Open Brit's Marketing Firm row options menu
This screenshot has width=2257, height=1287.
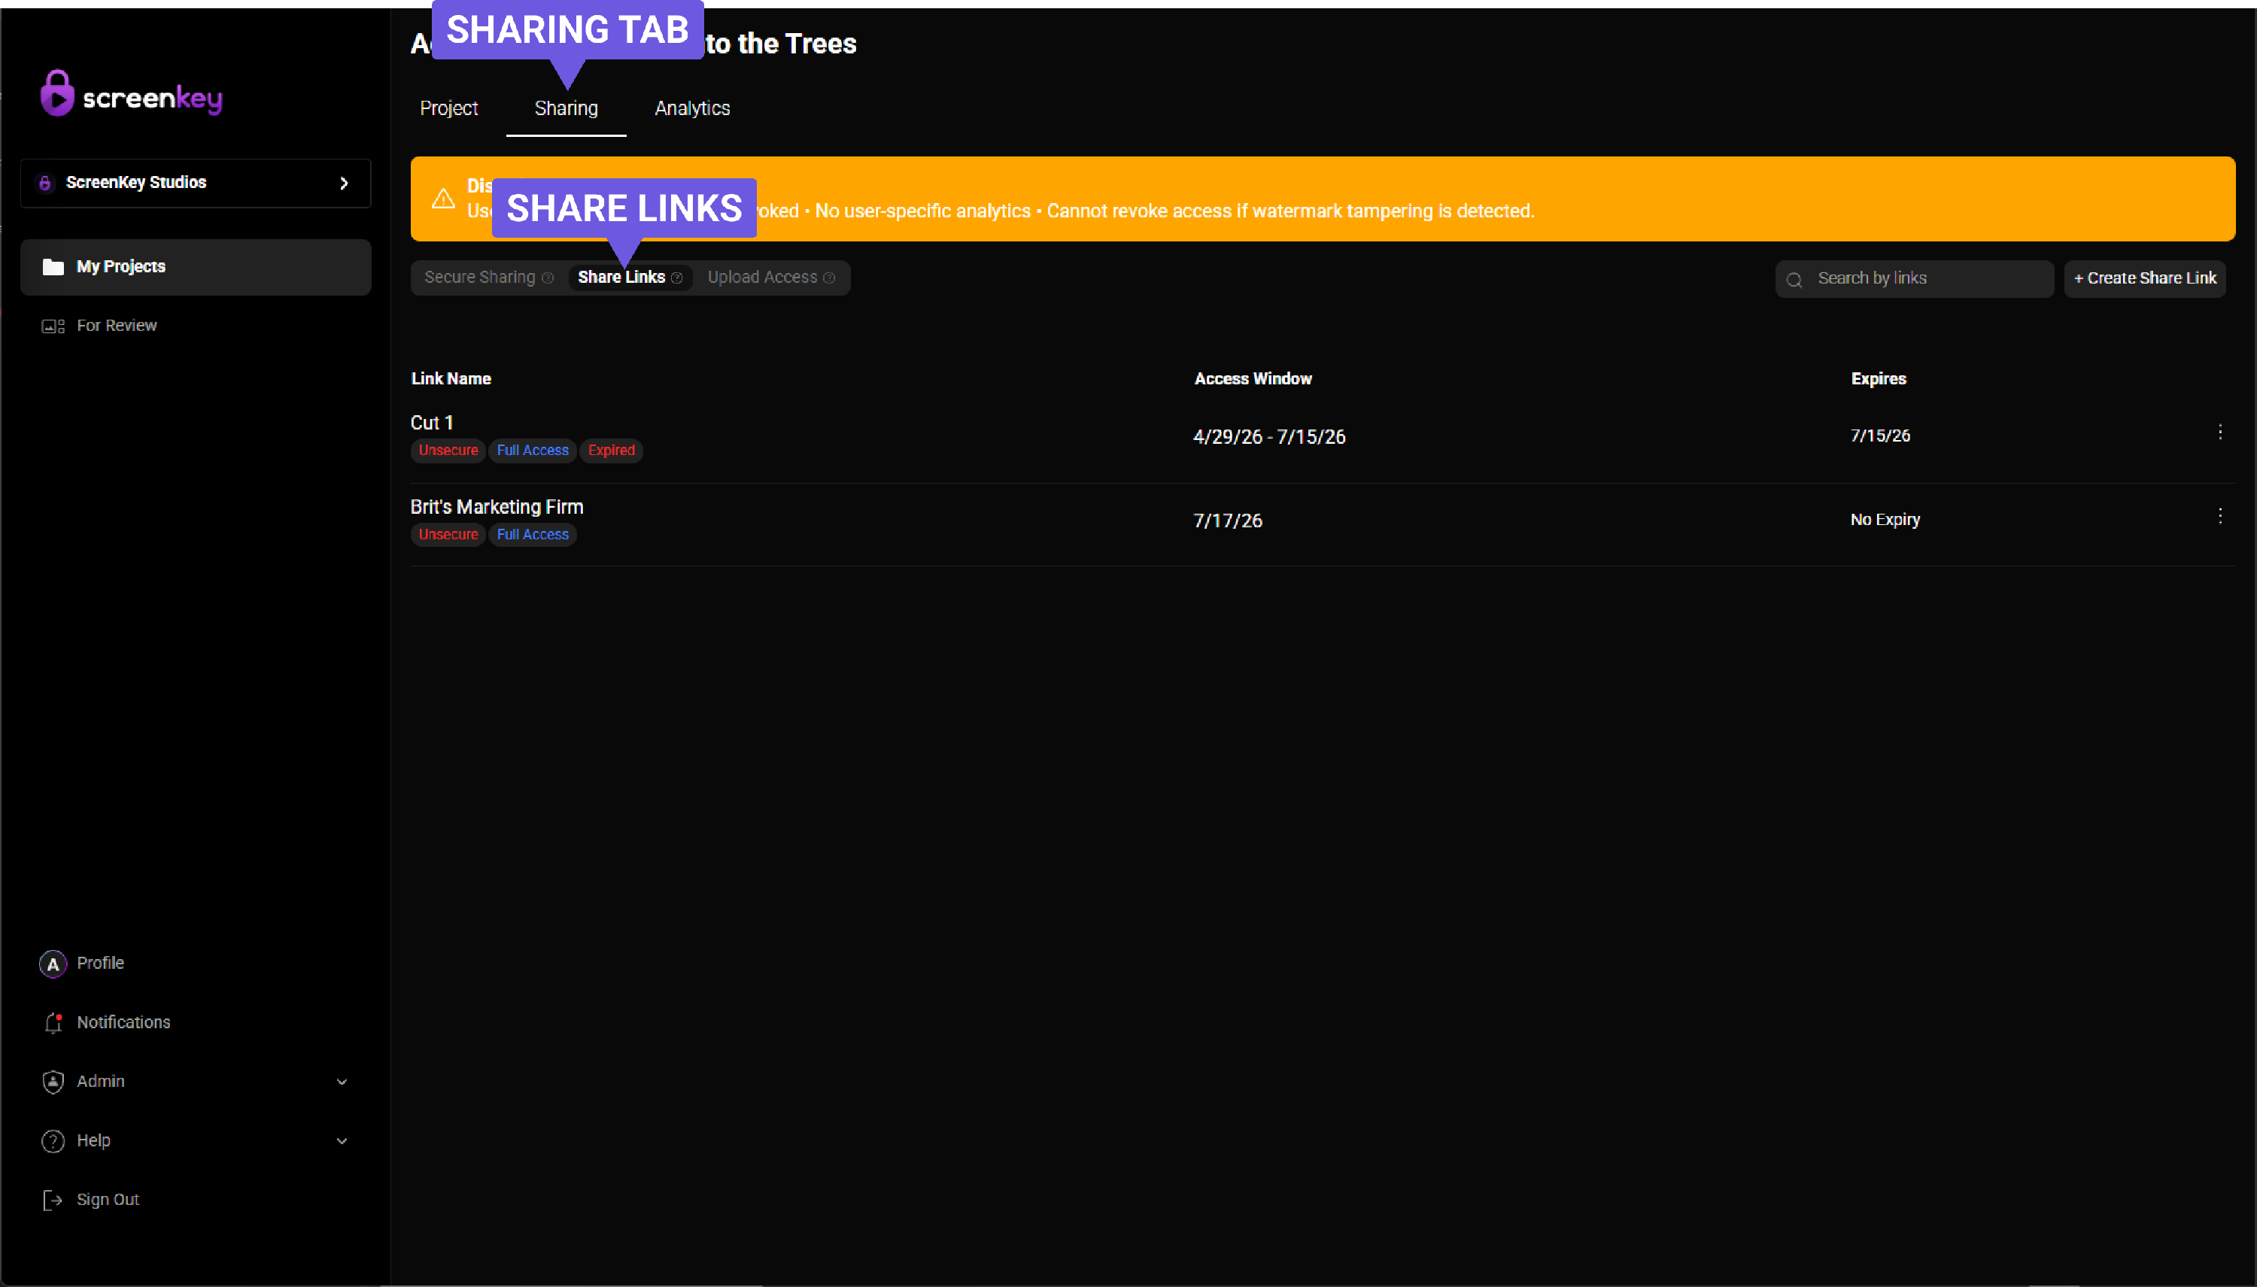(2220, 516)
